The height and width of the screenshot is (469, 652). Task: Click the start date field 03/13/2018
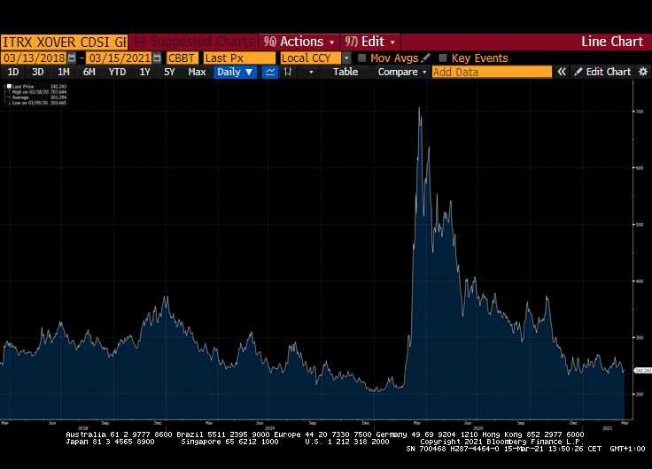tap(34, 58)
